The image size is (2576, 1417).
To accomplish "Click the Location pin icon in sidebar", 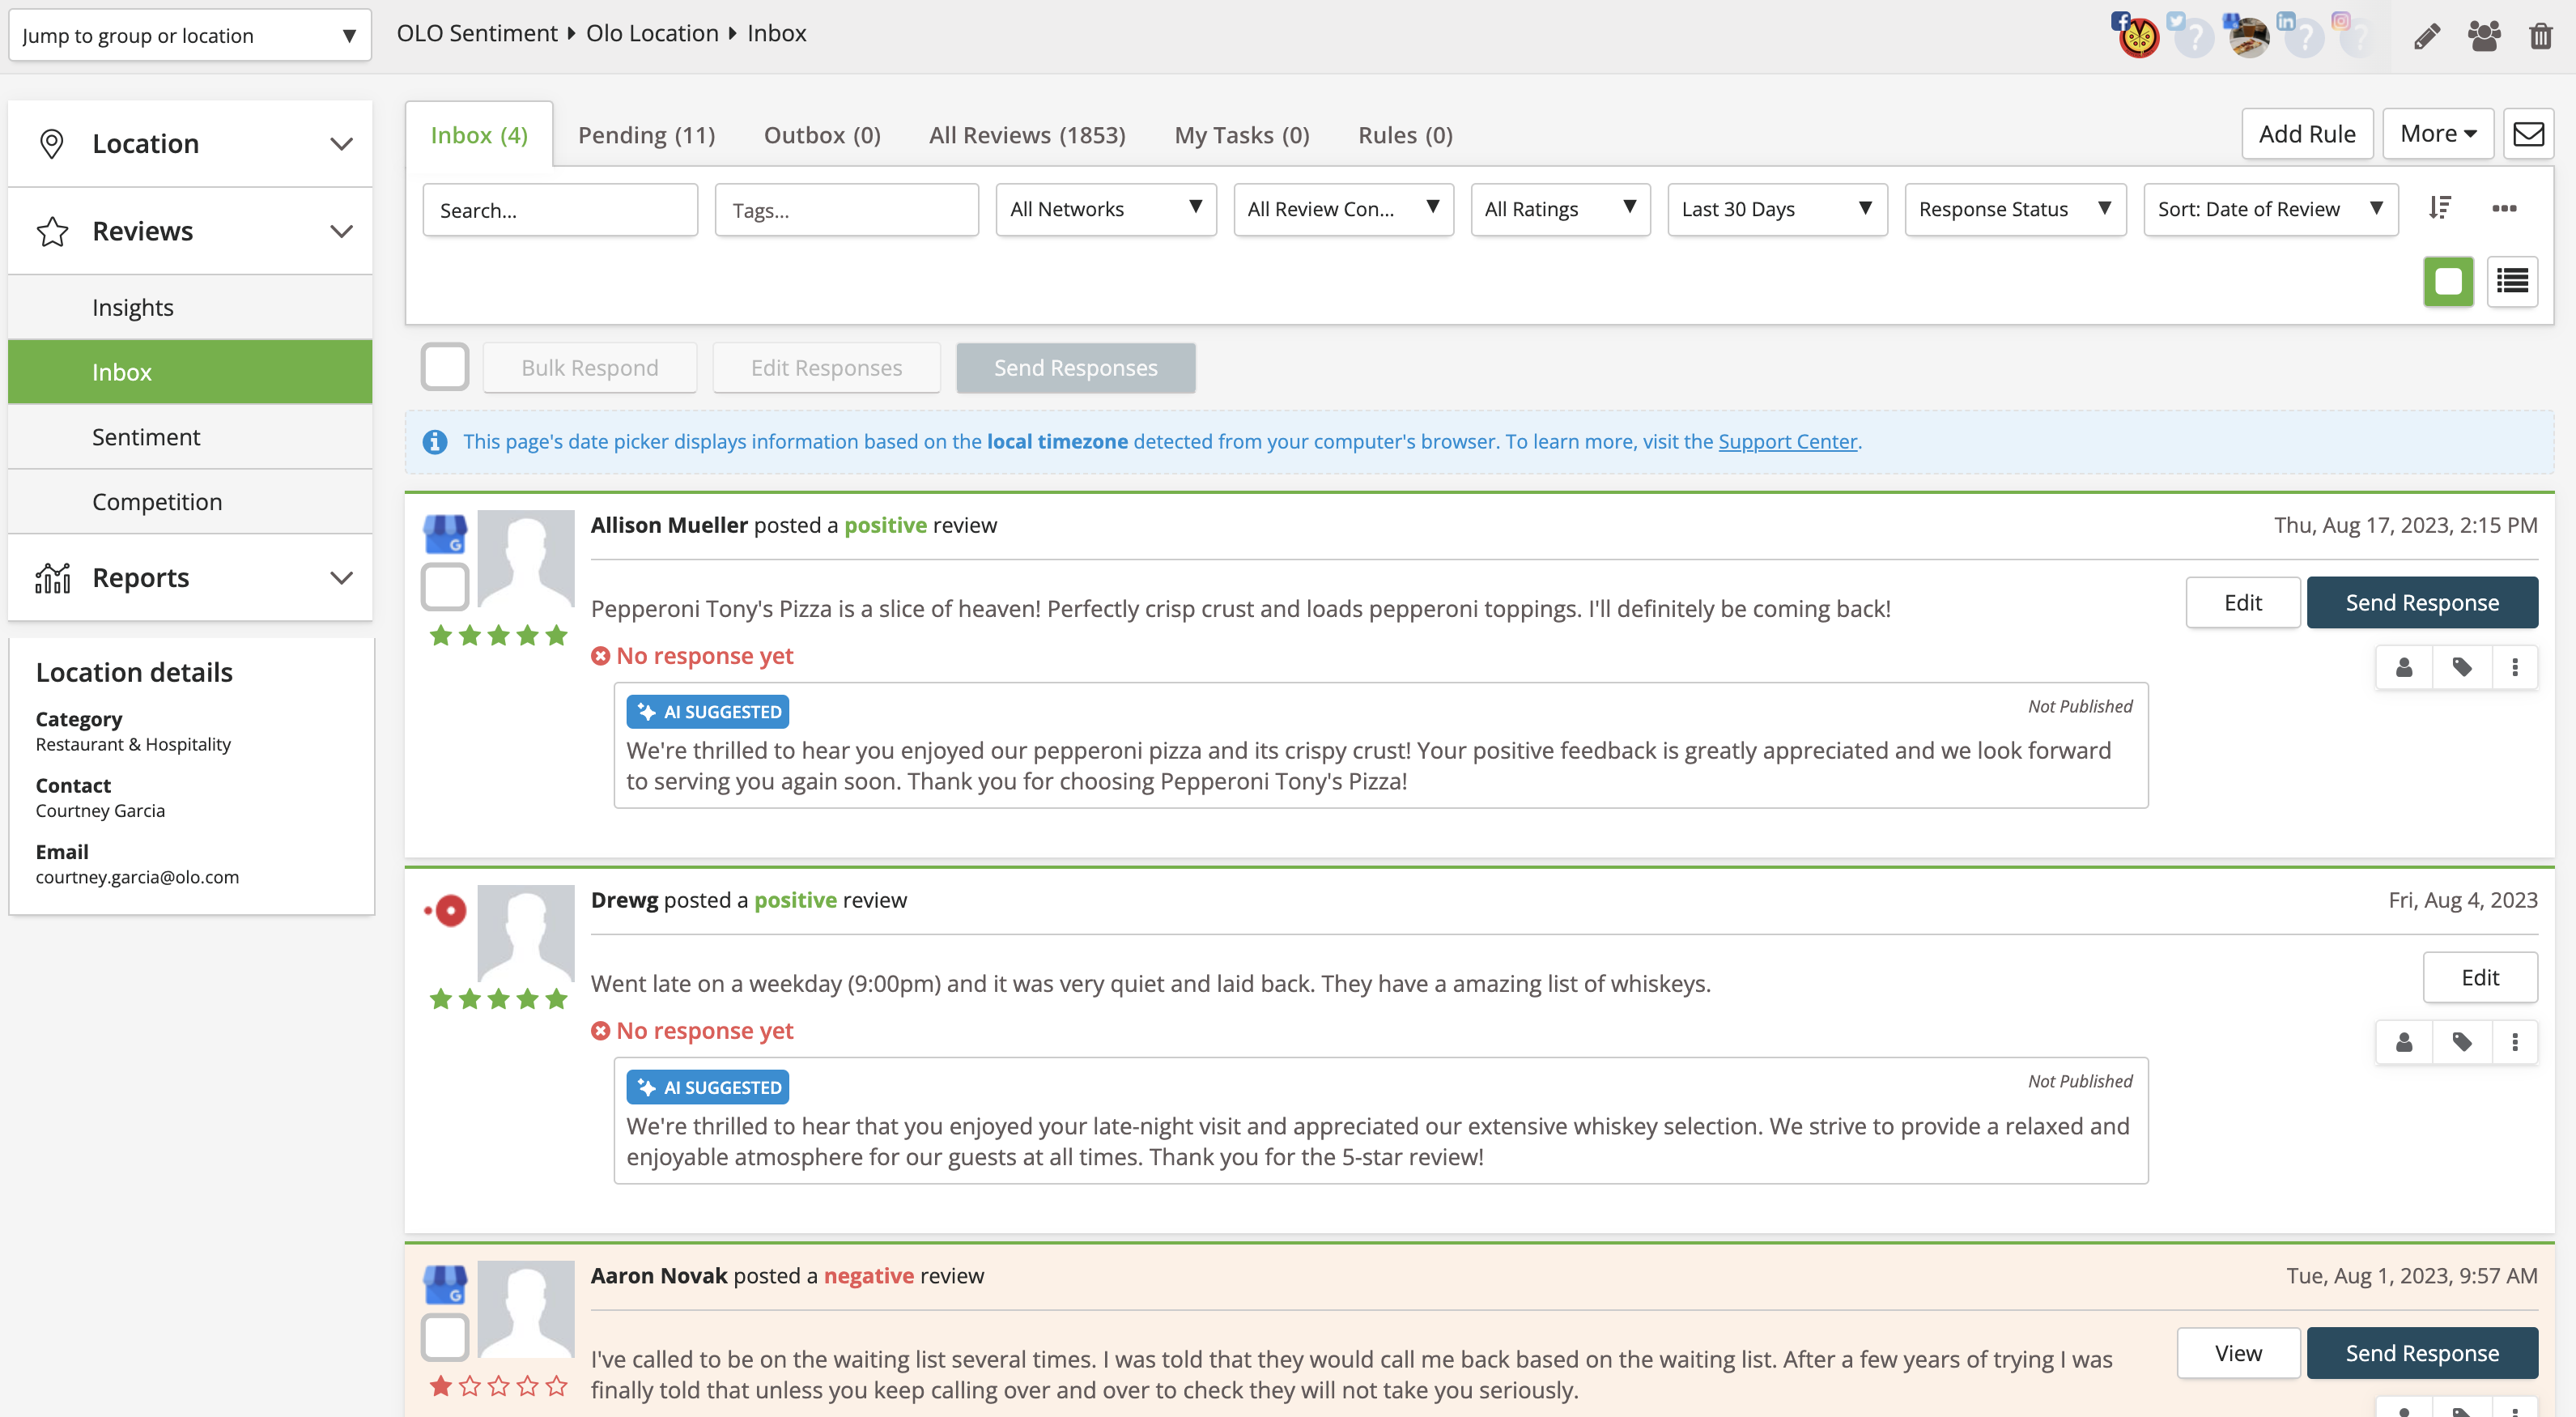I will [x=51, y=144].
